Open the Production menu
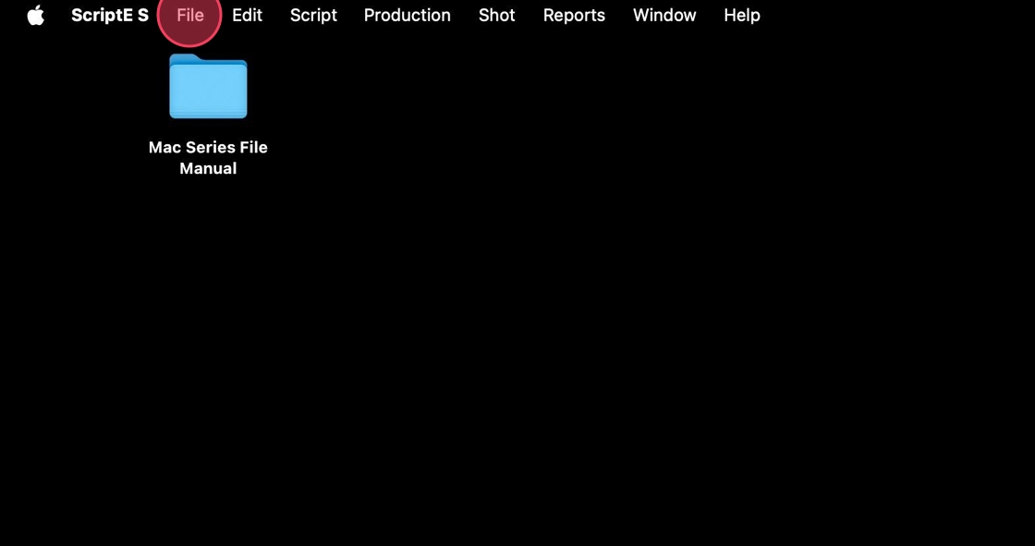1035x546 pixels. (408, 15)
